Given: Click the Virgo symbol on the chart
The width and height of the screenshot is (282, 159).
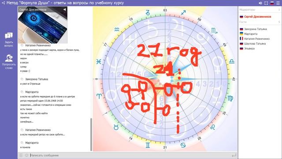Looking at the screenshot, I should [230, 98].
